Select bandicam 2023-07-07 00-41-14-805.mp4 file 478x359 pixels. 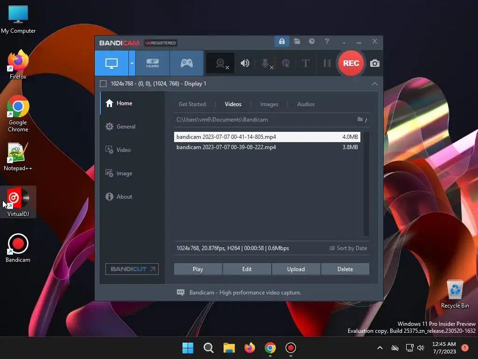(x=267, y=137)
